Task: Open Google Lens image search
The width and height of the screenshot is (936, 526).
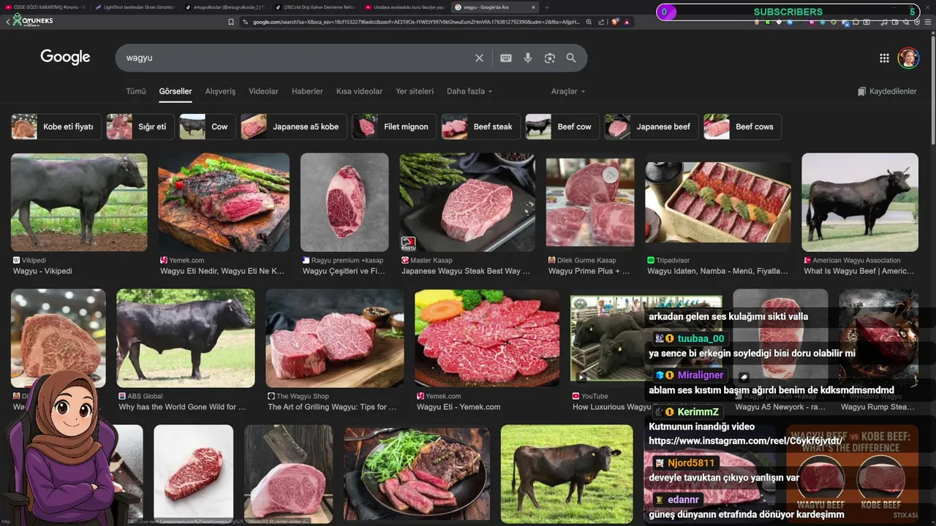Action: tap(549, 58)
